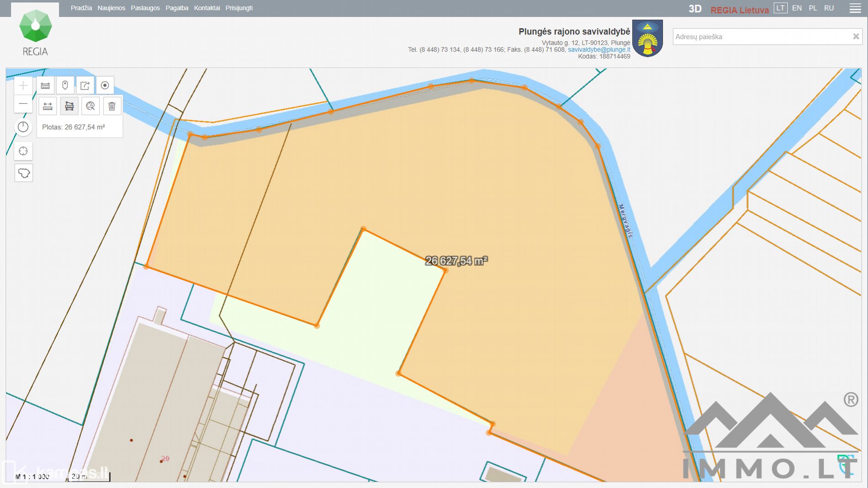Click the globe coordinate picker tool
Viewport: 868px width, 488px height.
click(x=90, y=106)
